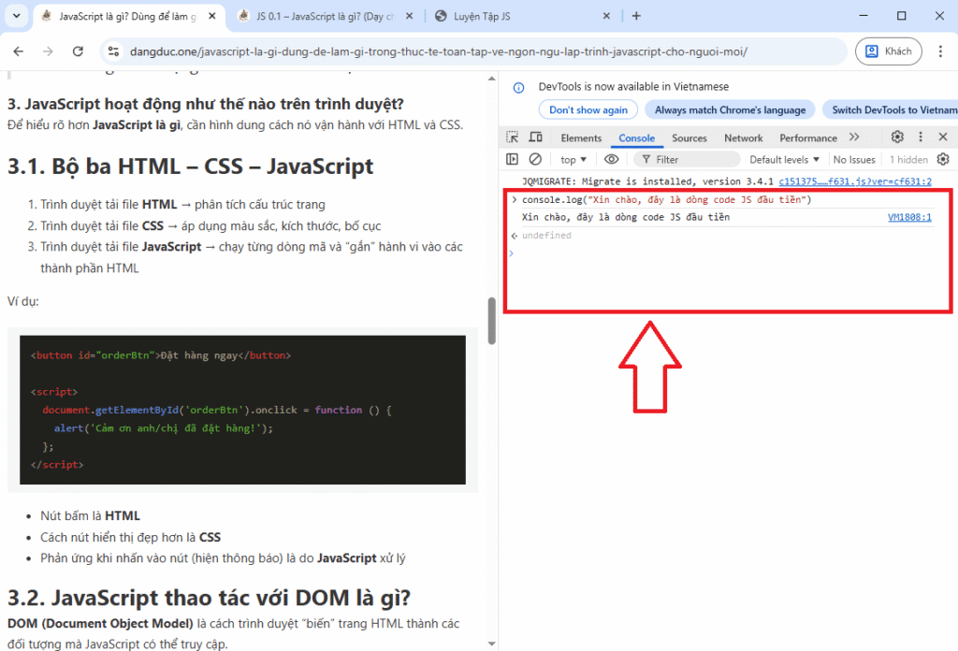Open the console sidebar panel icon

point(512,159)
